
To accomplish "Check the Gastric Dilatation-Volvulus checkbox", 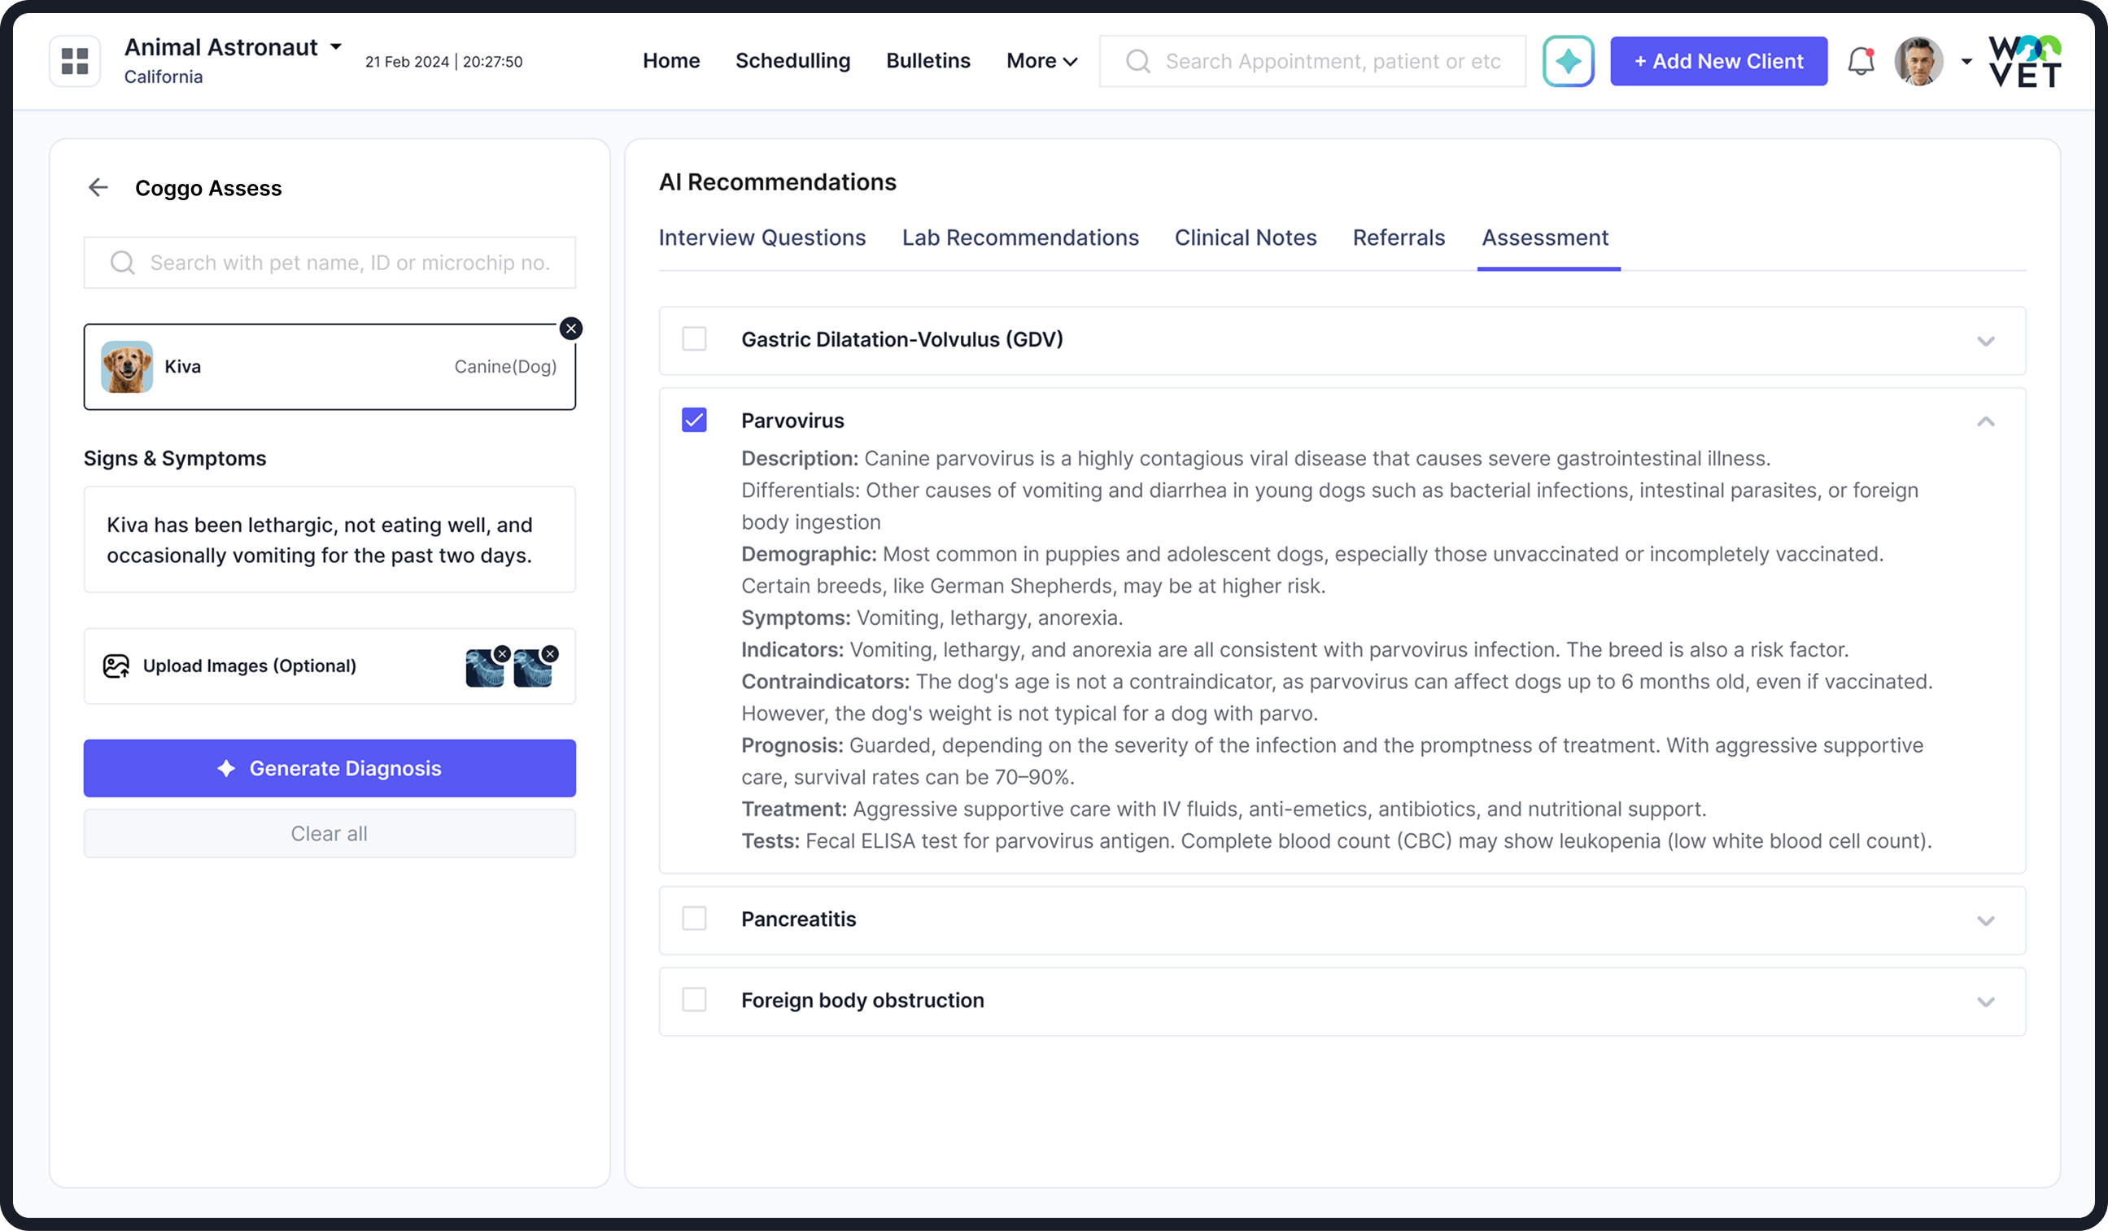I will pos(694,339).
